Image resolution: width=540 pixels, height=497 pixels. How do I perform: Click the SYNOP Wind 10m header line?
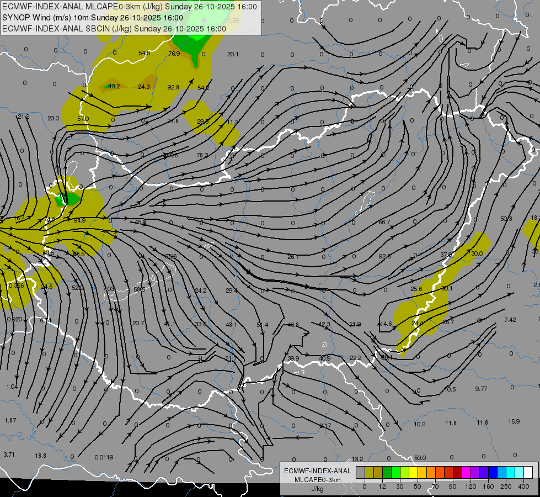coord(93,18)
